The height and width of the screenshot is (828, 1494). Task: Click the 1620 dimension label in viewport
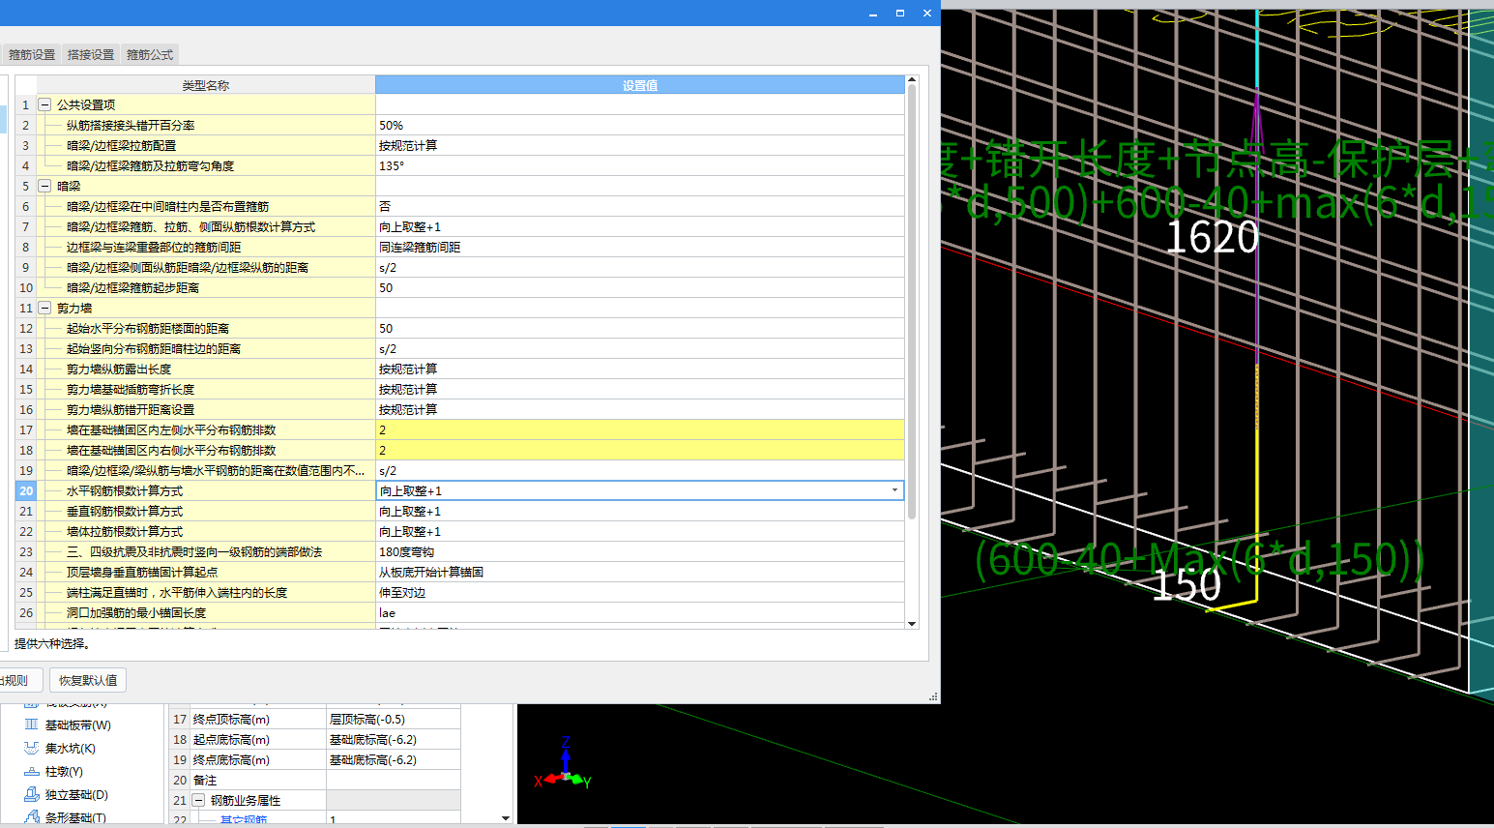(1212, 238)
